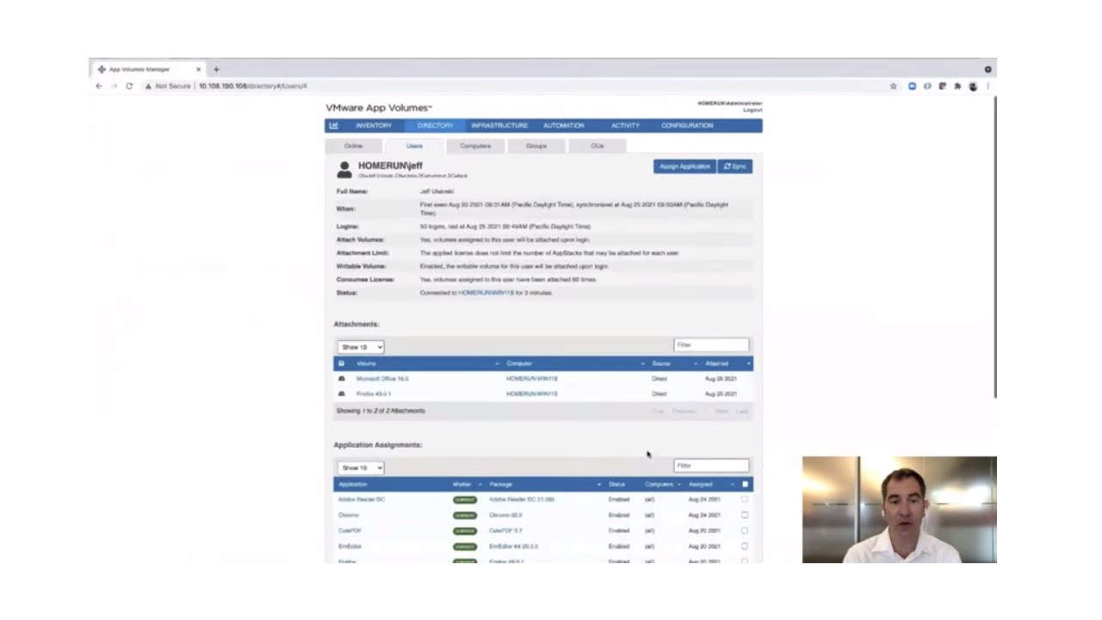Click the CURRENT marker badge for Adobe Reader DC
The width and height of the screenshot is (1102, 620).
click(465, 499)
